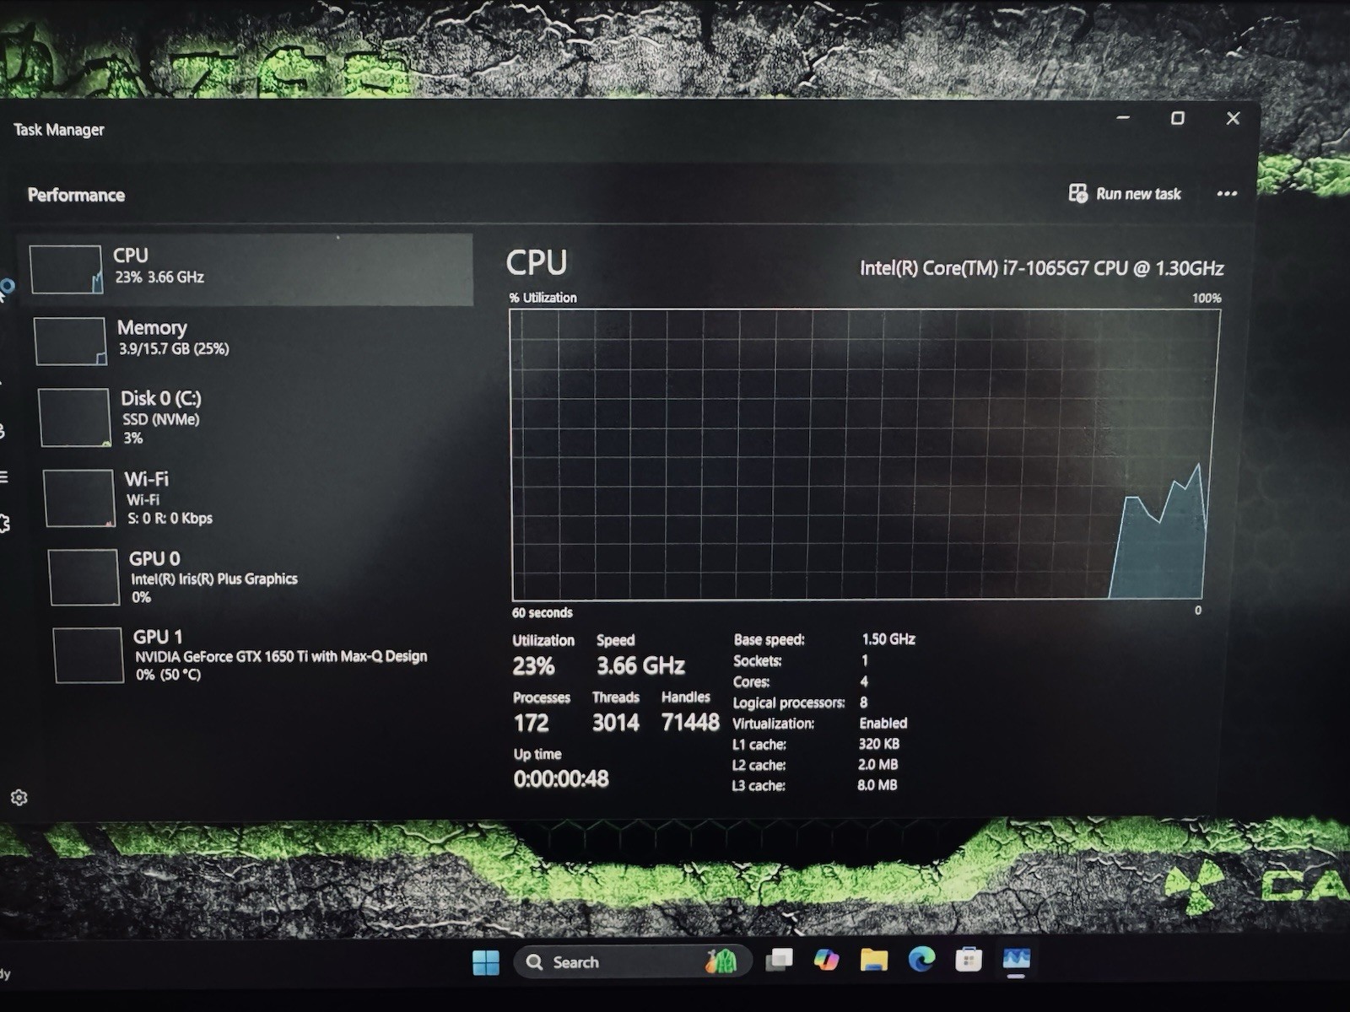Screen dimensions: 1350x1012
Task: Click the Run new task icon
Action: pos(1077,193)
